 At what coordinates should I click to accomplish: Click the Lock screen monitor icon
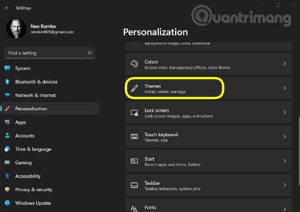coord(134,113)
